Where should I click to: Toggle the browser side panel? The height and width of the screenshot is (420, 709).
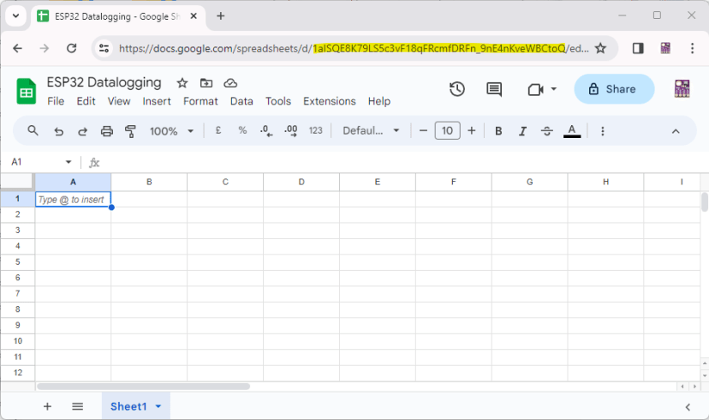(x=638, y=48)
